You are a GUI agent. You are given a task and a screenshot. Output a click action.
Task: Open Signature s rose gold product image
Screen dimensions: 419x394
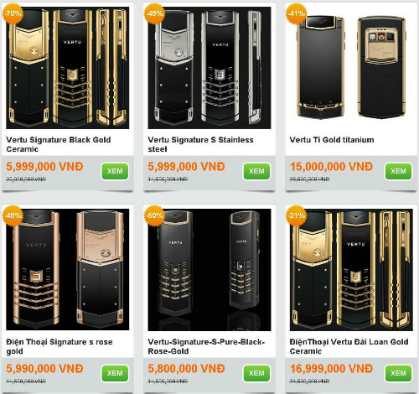coord(68,270)
